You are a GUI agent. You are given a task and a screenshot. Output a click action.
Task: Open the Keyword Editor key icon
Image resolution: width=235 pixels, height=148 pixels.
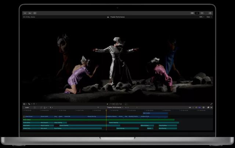point(30,13)
